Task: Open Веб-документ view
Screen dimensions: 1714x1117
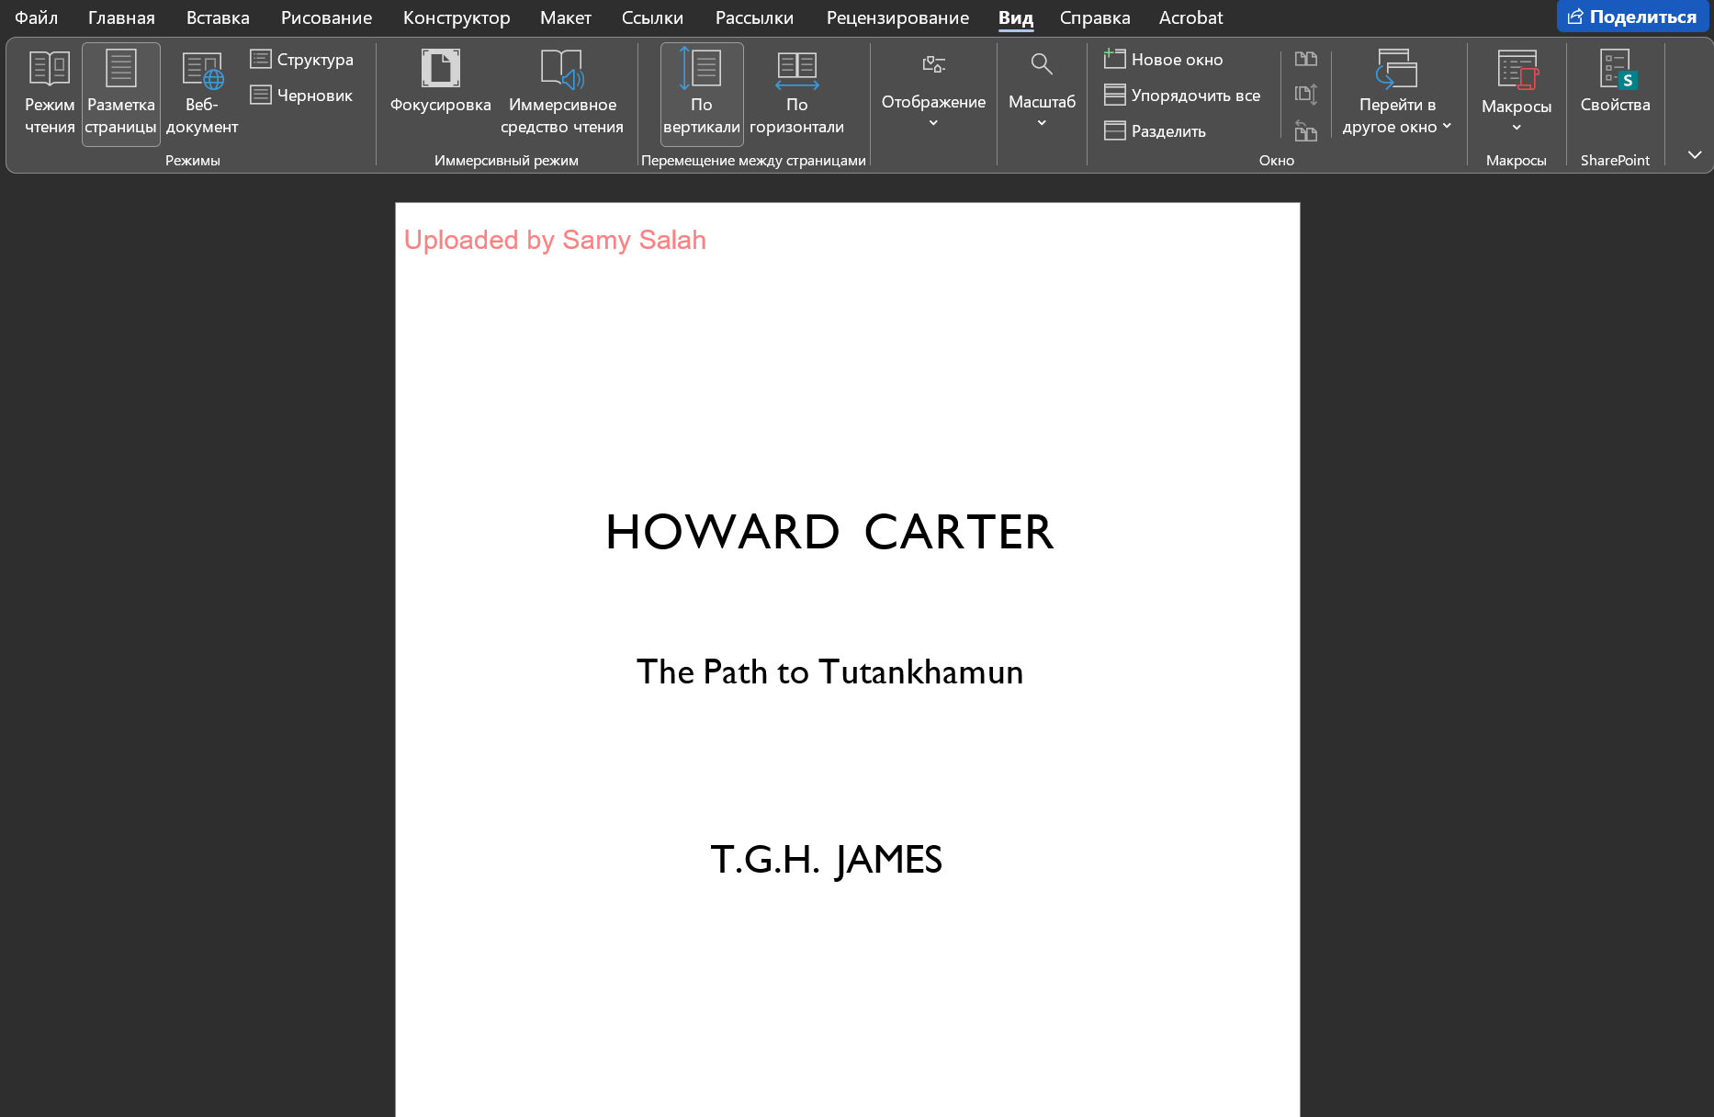Action: 202,94
